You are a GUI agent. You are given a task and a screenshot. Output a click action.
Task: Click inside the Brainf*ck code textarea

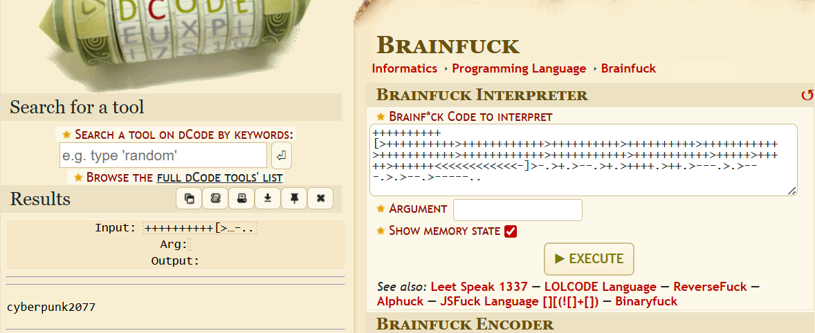(583, 160)
